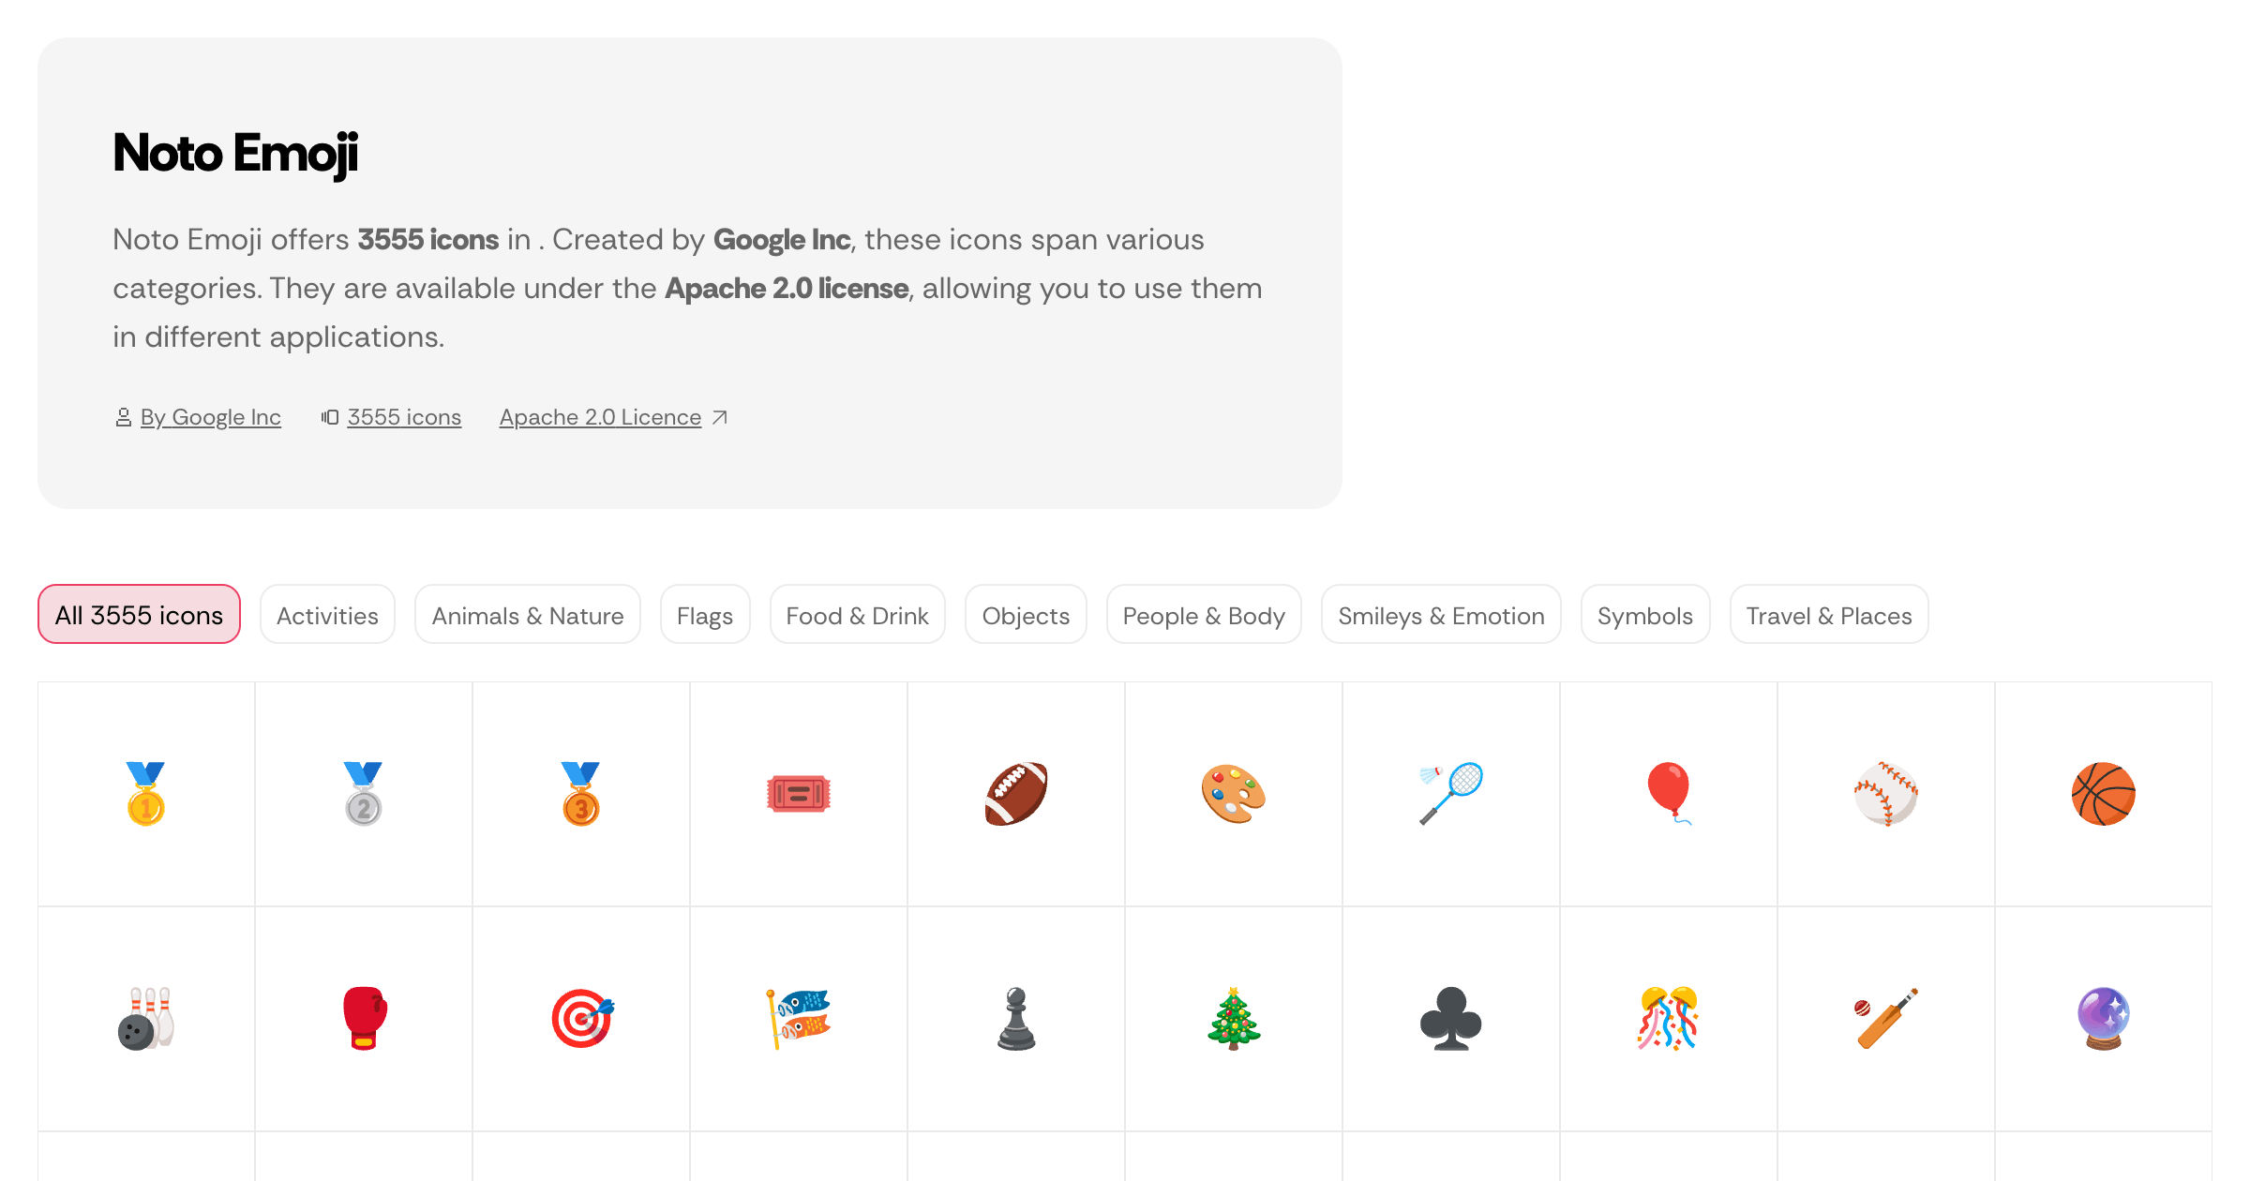
Task: Select the gold medal emoji icon
Action: [x=146, y=794]
